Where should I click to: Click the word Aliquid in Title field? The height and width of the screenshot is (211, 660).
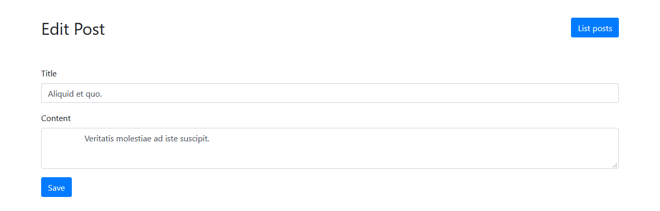(61, 94)
